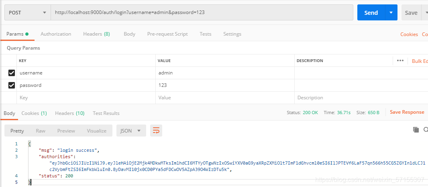Viewport: 428px width, 187px height.
Task: Select the Pretty view
Action: point(17,131)
